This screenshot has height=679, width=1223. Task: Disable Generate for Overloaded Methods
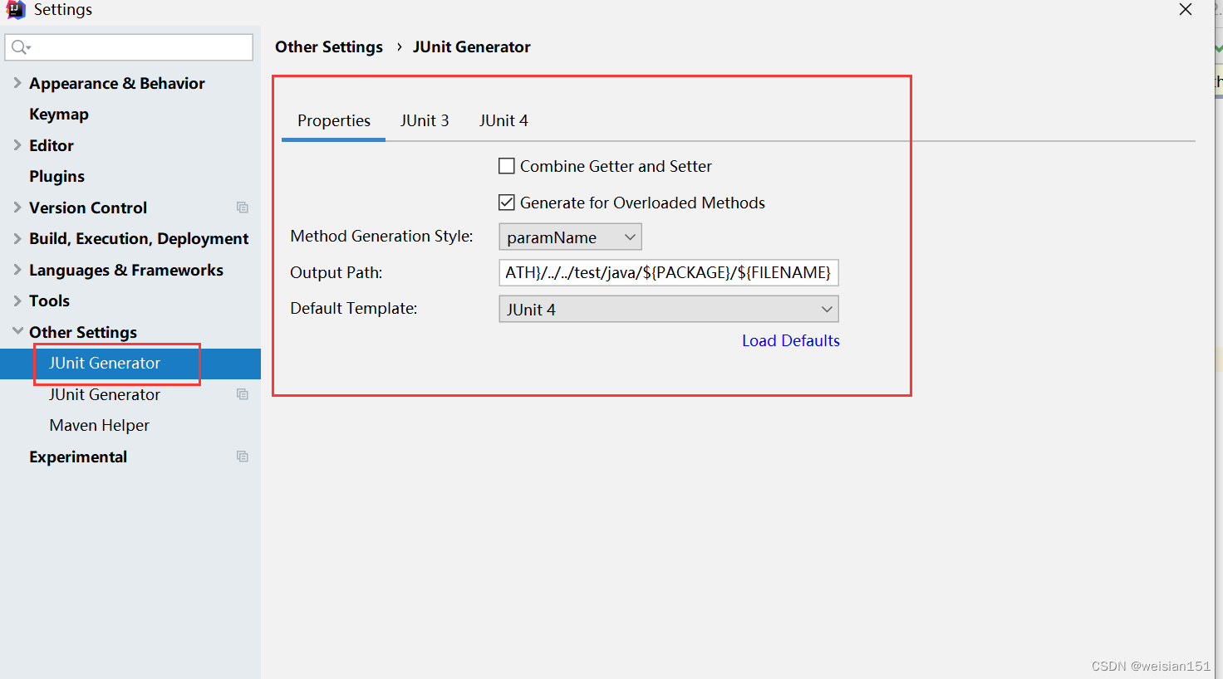(507, 202)
